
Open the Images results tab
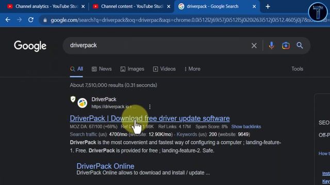click(132, 69)
